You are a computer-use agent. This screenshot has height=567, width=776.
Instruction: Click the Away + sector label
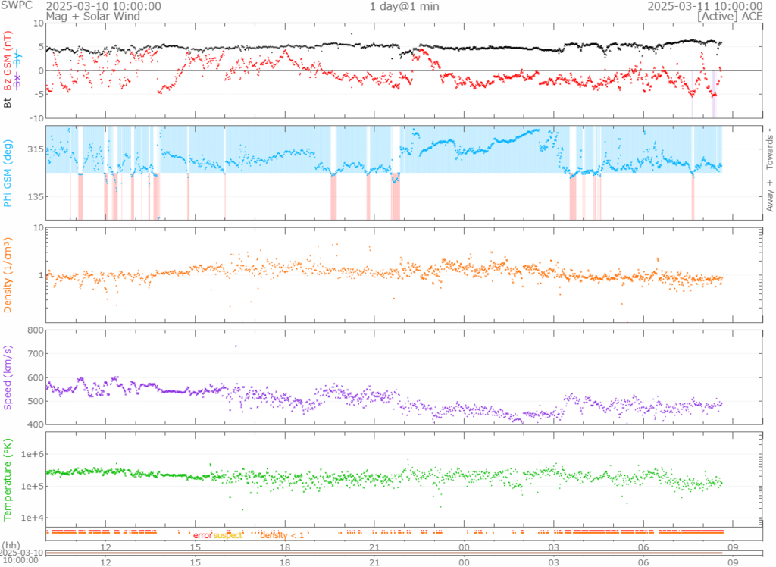pos(770,199)
